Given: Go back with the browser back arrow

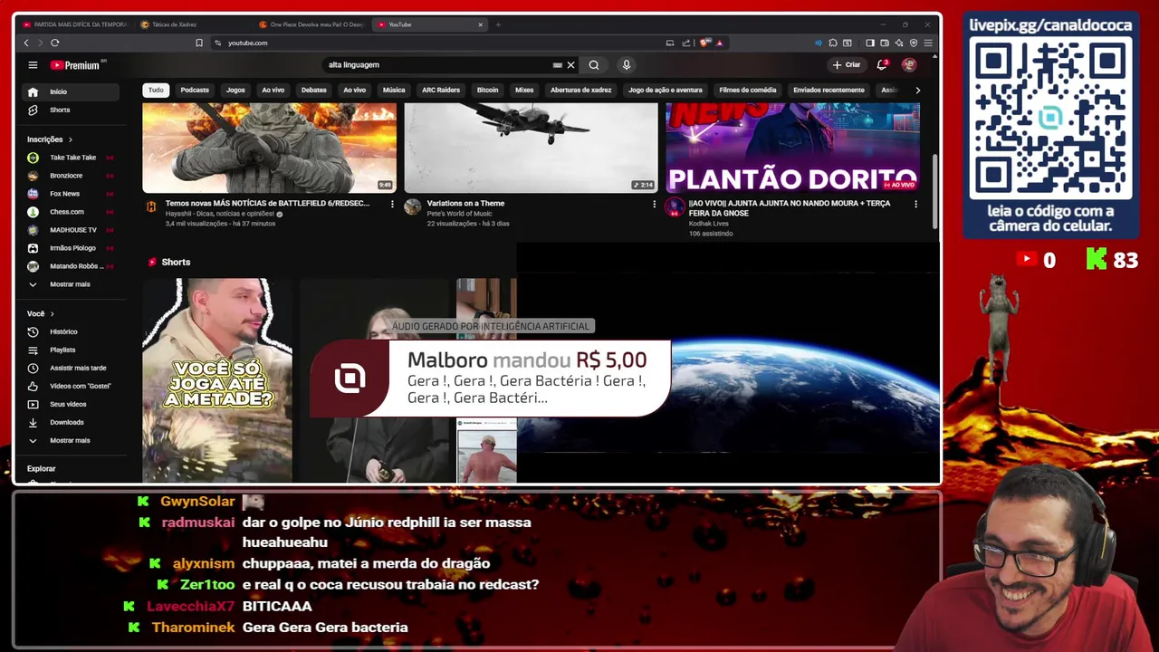Looking at the screenshot, I should tap(26, 43).
